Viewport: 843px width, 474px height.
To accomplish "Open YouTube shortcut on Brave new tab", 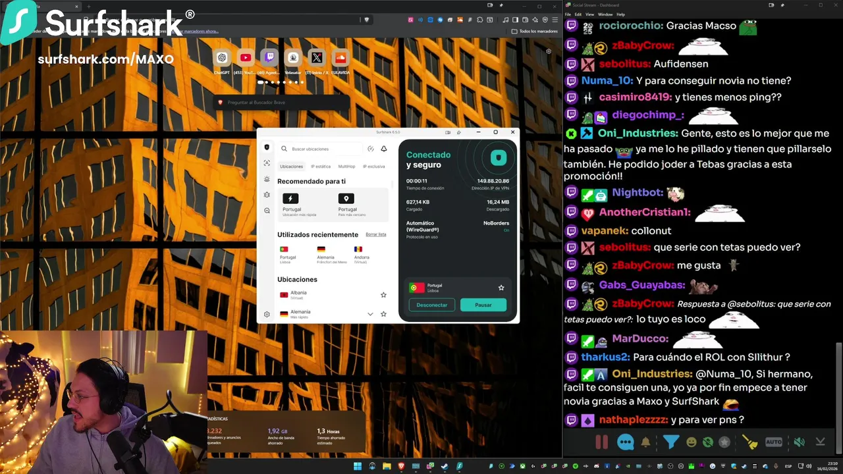I will (x=246, y=58).
